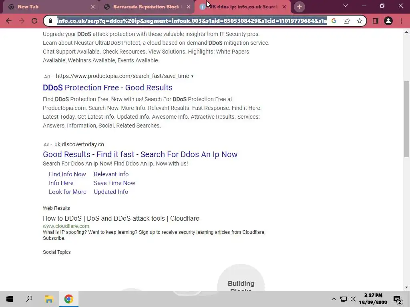The width and height of the screenshot is (410, 307).
Task: Click the scrollbar up arrow
Action: coord(406,32)
